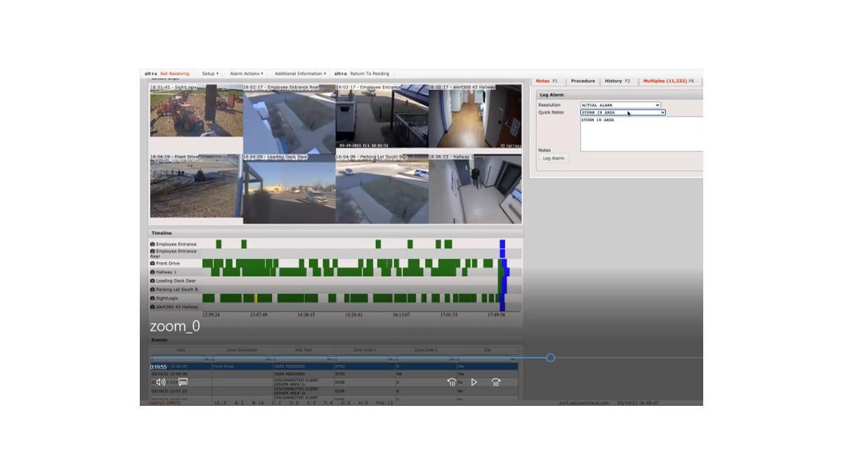Select the Hallway 1 camera icon in timeline
843x474 pixels.
(152, 272)
